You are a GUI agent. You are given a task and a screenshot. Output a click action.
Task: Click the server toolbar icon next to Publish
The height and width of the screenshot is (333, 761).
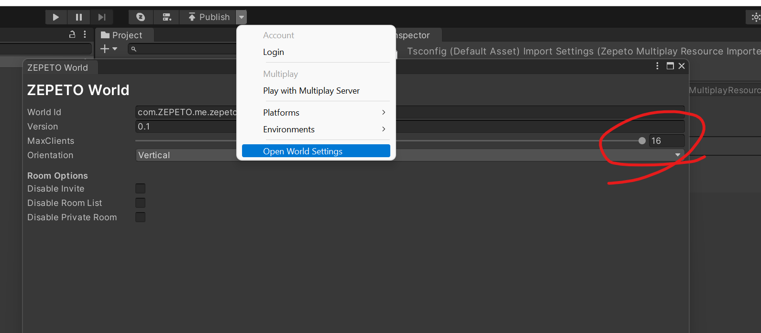[166, 17]
